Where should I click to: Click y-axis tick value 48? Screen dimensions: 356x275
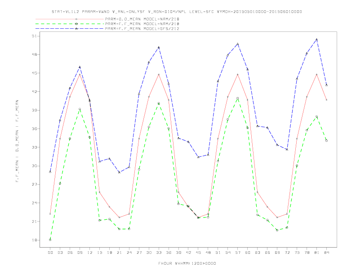click(34, 54)
